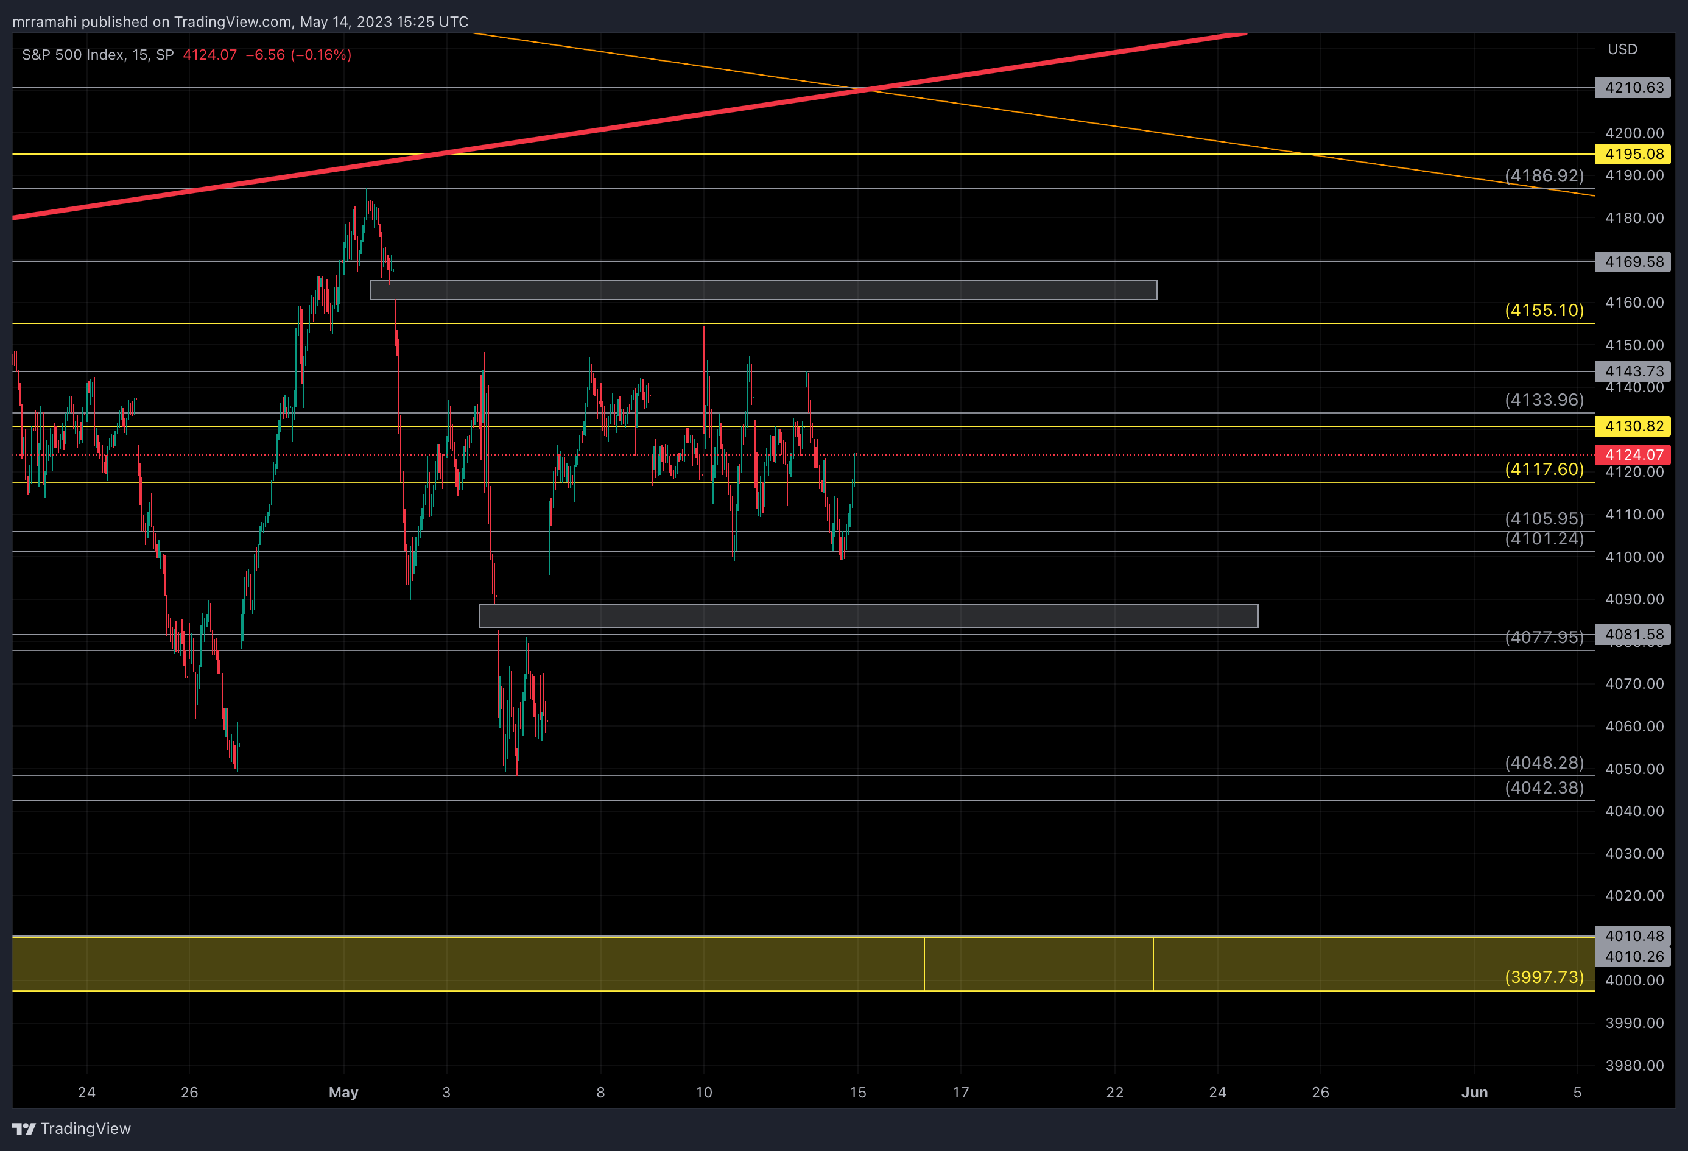This screenshot has width=1688, height=1151.
Task: Click the (4186.92) level annotation text
Action: pyautogui.click(x=1544, y=176)
